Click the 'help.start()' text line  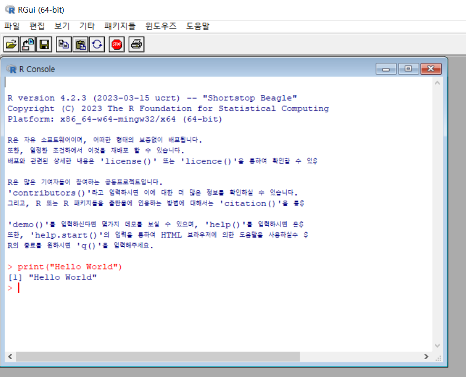pos(158,235)
